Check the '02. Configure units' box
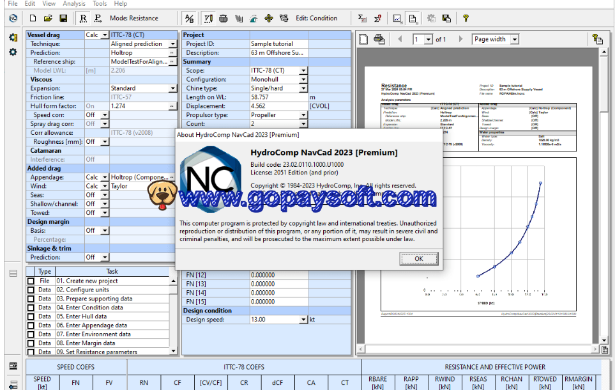Screen dimensions: 615x390 coord(31,290)
